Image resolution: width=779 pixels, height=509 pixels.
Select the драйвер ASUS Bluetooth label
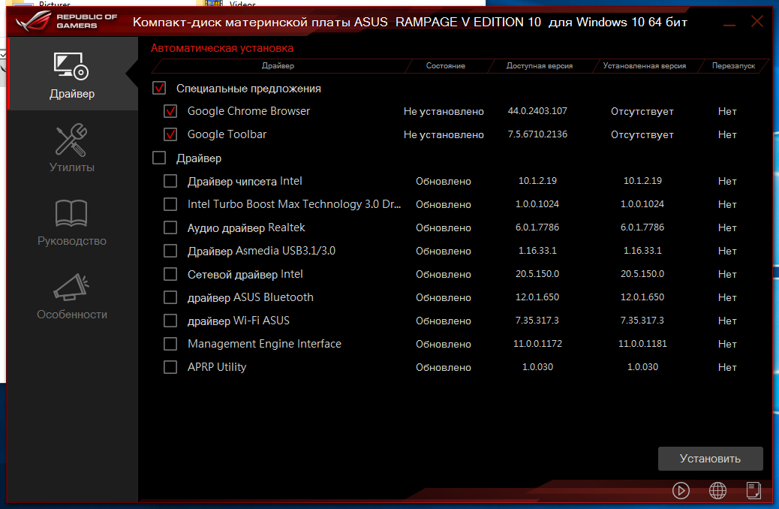[251, 297]
